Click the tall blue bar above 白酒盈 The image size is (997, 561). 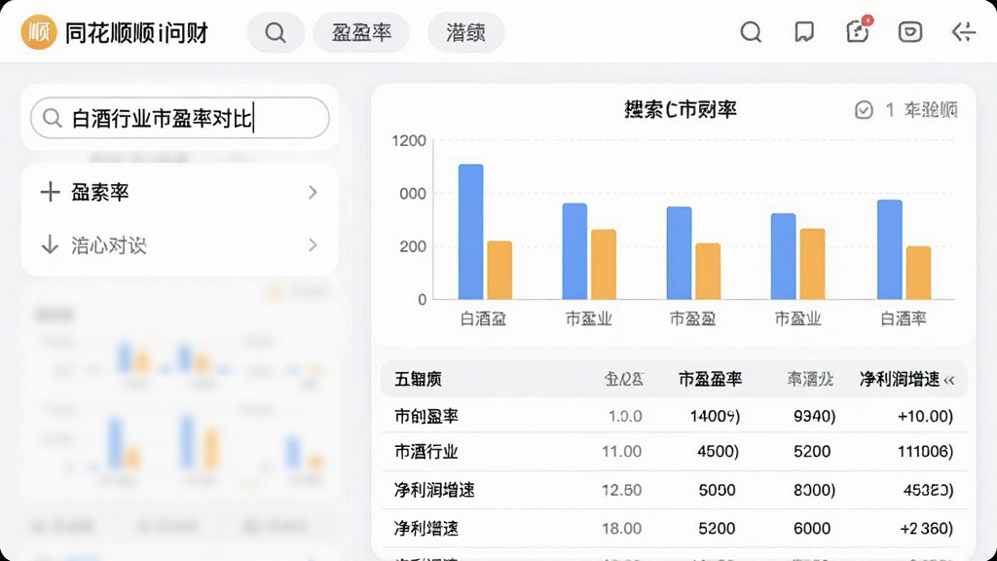click(470, 232)
